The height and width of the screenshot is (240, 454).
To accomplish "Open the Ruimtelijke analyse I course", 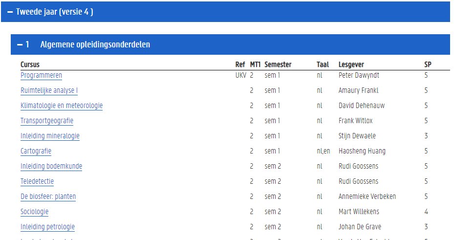I will (49, 91).
